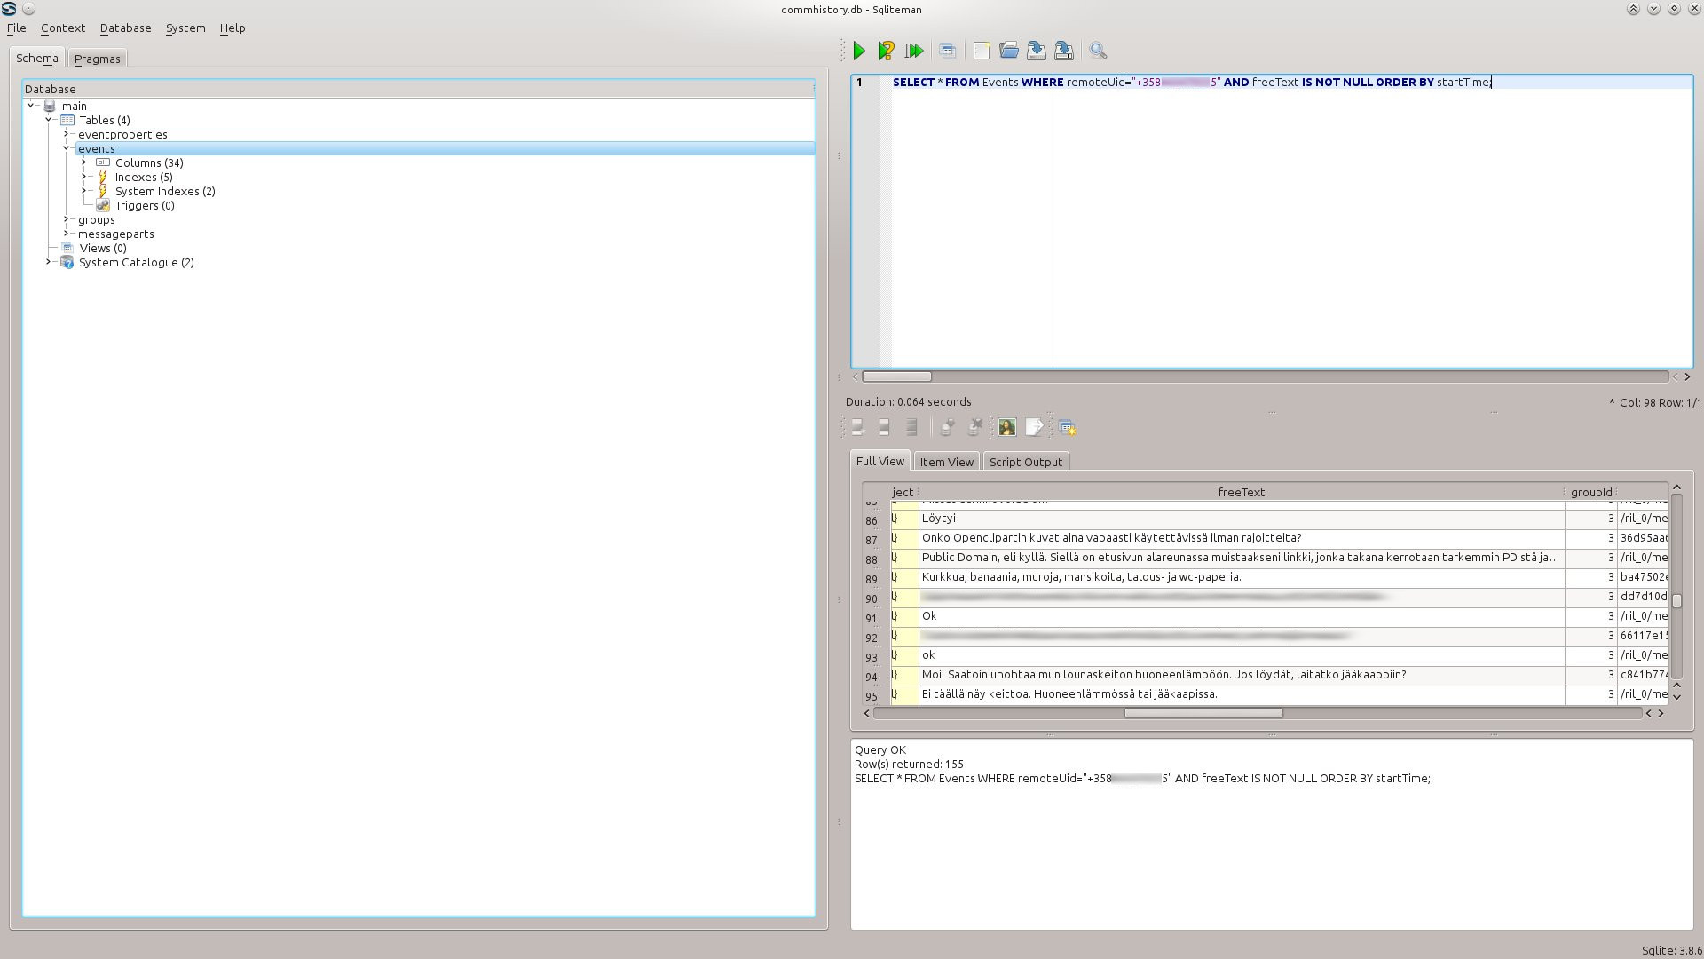Click the Sqliteman application icon in title bar
This screenshot has width=1704, height=959.
pyautogui.click(x=9, y=8)
